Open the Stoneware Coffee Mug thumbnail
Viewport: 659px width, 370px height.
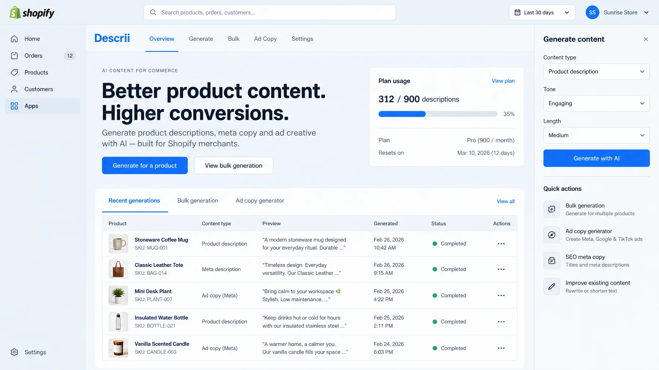[x=118, y=244]
